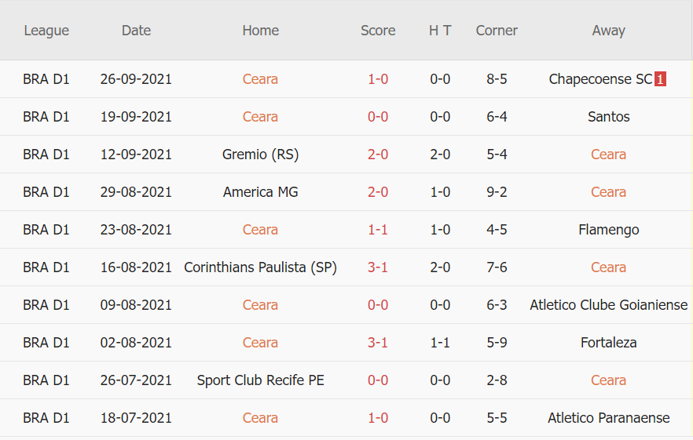Screen dimensions: 693x440
Task: Click the 3-1 score in the Fortaleza match
Action: point(378,343)
